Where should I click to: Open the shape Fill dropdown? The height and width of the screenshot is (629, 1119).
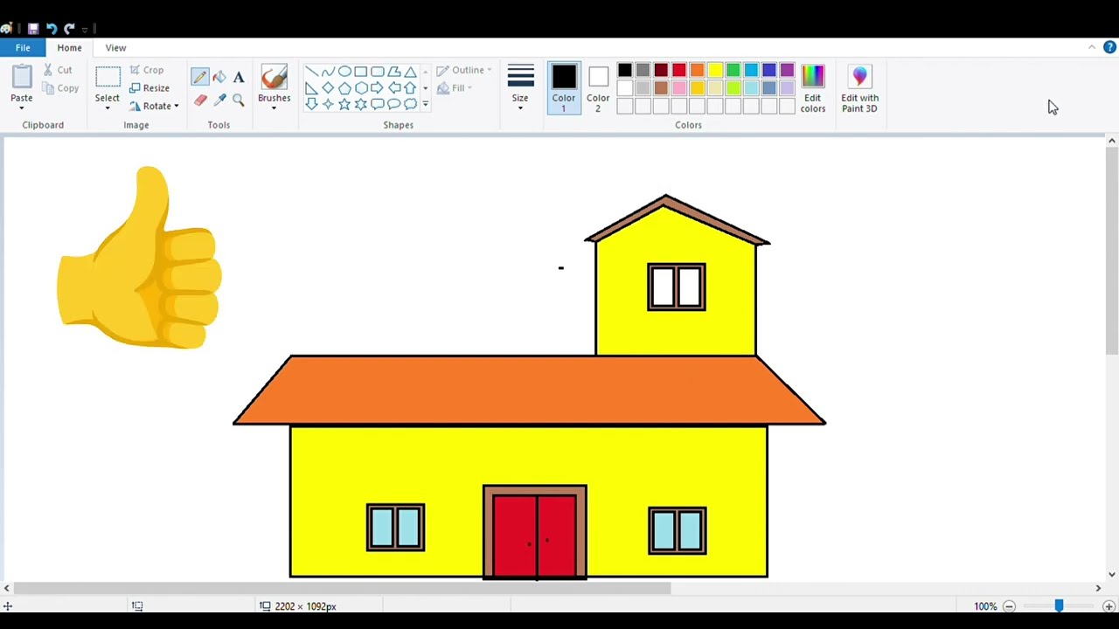coord(455,88)
